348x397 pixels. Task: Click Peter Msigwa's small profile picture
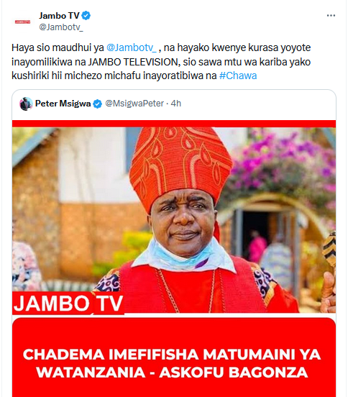click(x=26, y=104)
